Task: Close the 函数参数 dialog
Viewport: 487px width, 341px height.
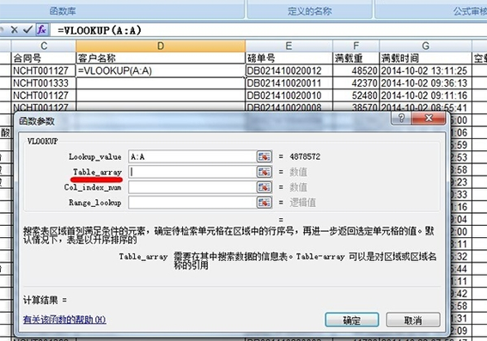Action: pyautogui.click(x=429, y=119)
